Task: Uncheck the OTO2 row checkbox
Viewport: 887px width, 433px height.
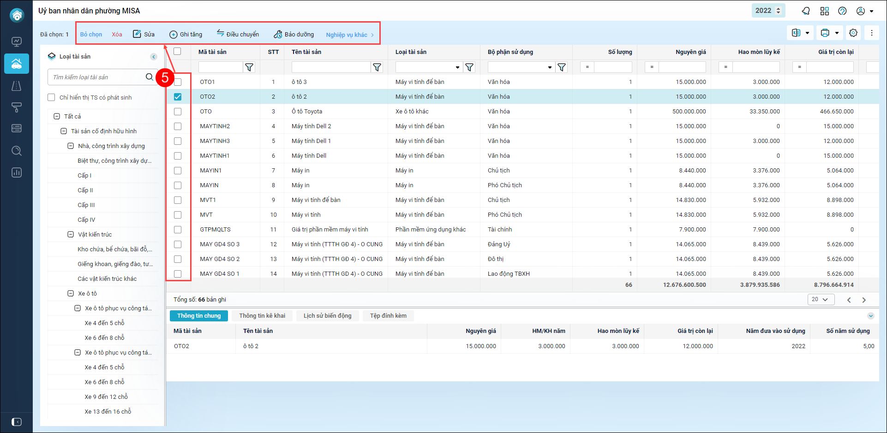Action: pos(178,97)
